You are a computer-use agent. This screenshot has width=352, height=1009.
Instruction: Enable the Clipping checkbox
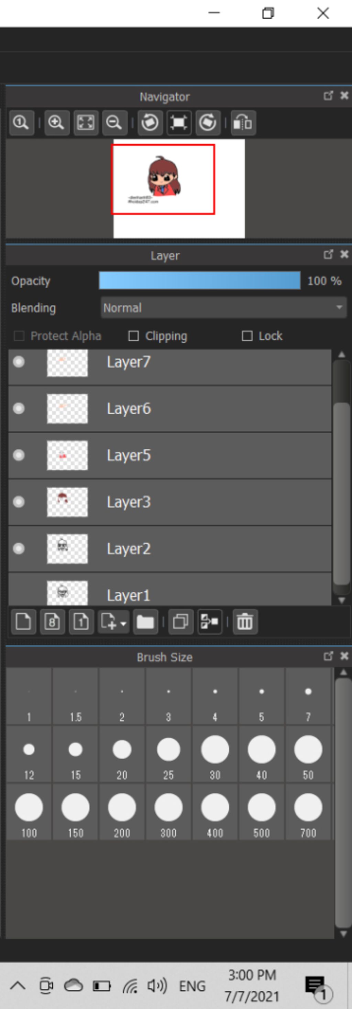134,336
